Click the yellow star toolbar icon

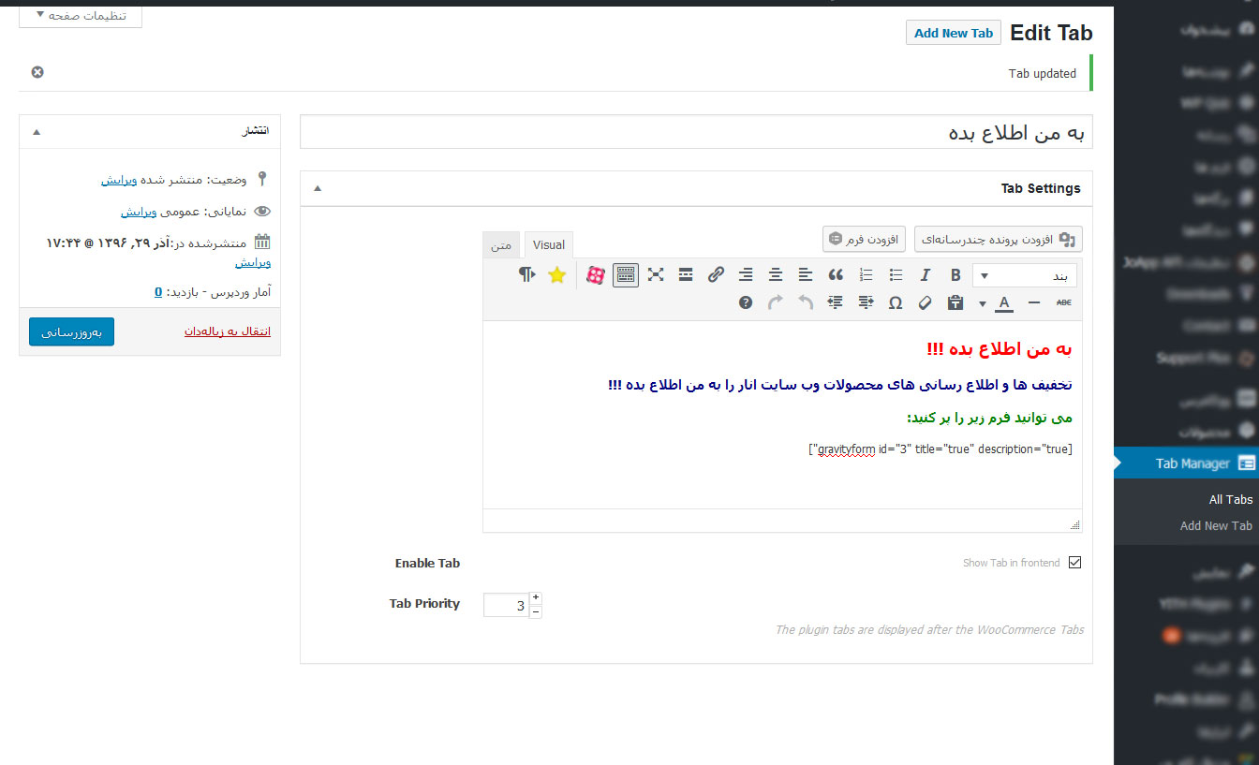coord(557,274)
